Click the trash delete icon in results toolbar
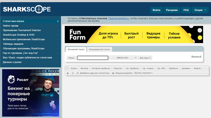The width and height of the screenshot is (211, 118). (x=68, y=73)
